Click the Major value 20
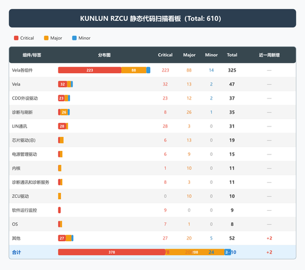 click(x=189, y=238)
